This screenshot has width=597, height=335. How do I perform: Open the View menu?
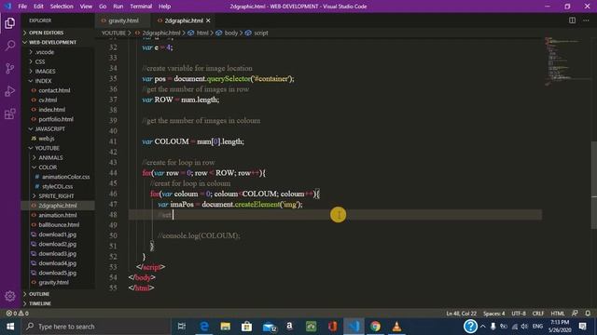pos(86,7)
